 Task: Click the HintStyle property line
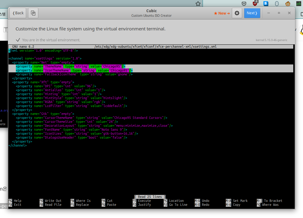71,98
